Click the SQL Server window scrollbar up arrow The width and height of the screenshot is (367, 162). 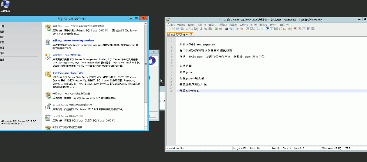(x=146, y=24)
